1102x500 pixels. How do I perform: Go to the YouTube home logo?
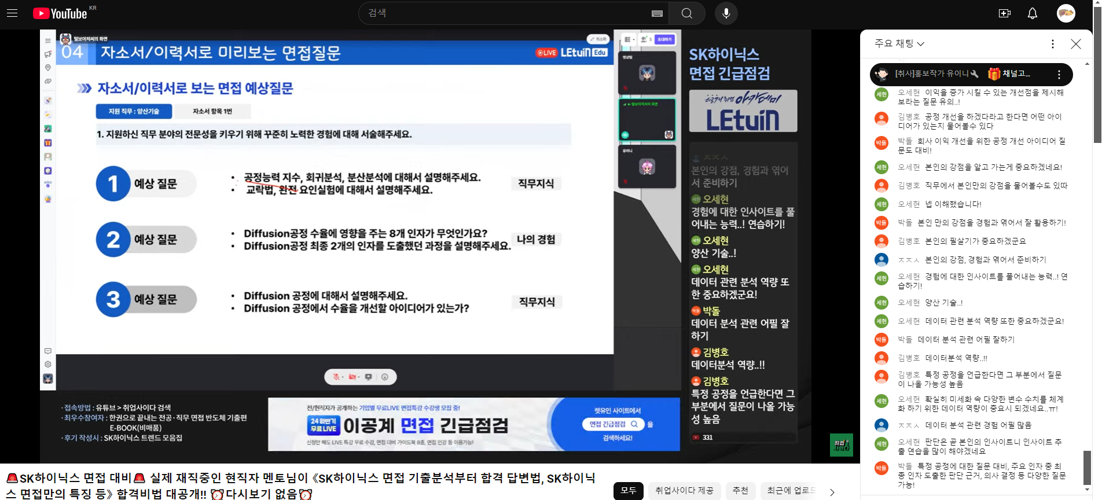(x=60, y=13)
